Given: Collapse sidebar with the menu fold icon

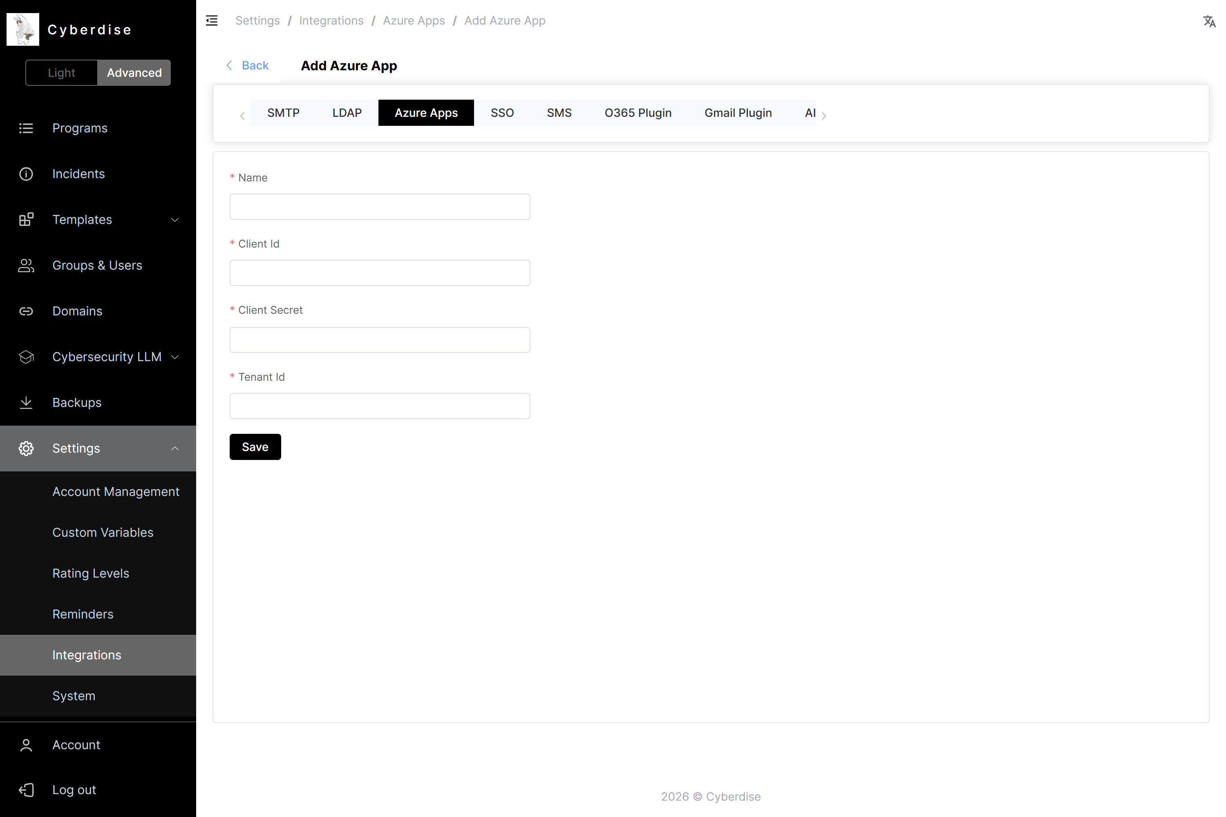Looking at the screenshot, I should coord(212,20).
